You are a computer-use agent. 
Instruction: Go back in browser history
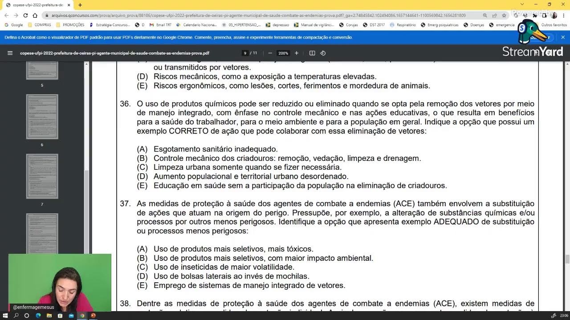pos(7,15)
